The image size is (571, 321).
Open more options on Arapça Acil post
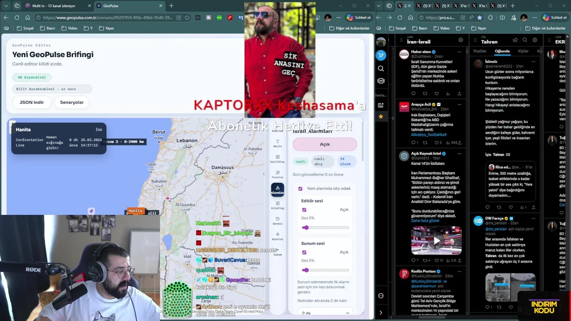point(459,104)
